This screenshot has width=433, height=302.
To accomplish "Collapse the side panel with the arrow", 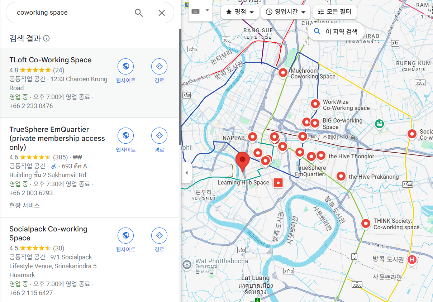I will pyautogui.click(x=186, y=173).
